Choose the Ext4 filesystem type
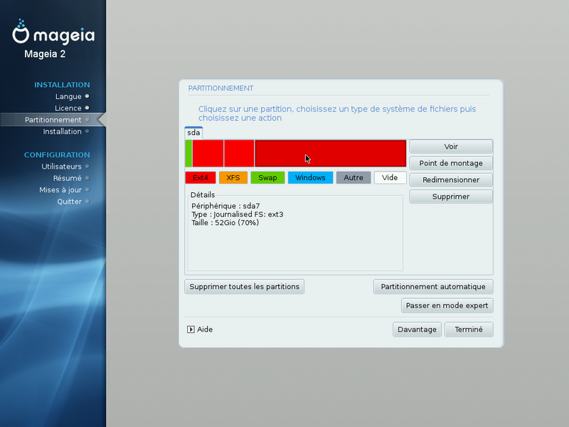569x427 pixels. click(201, 177)
